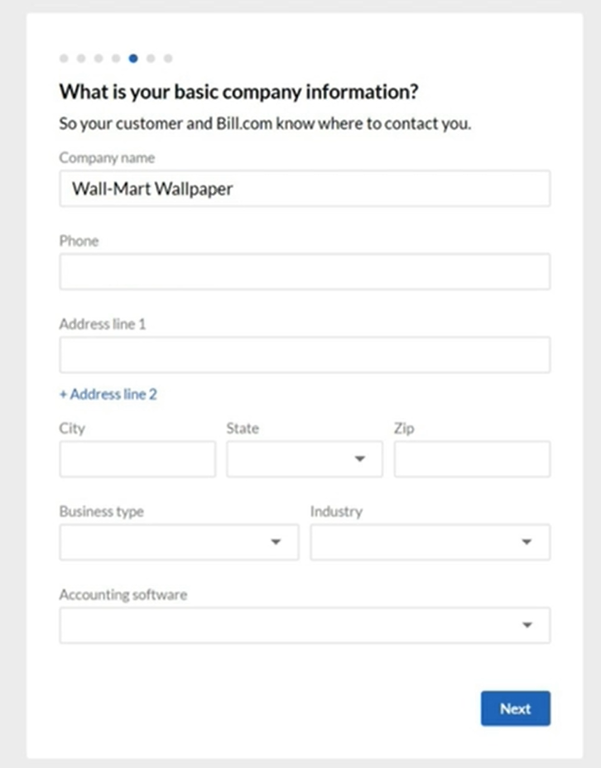Focus the Company name text field
601x768 pixels.
(305, 189)
